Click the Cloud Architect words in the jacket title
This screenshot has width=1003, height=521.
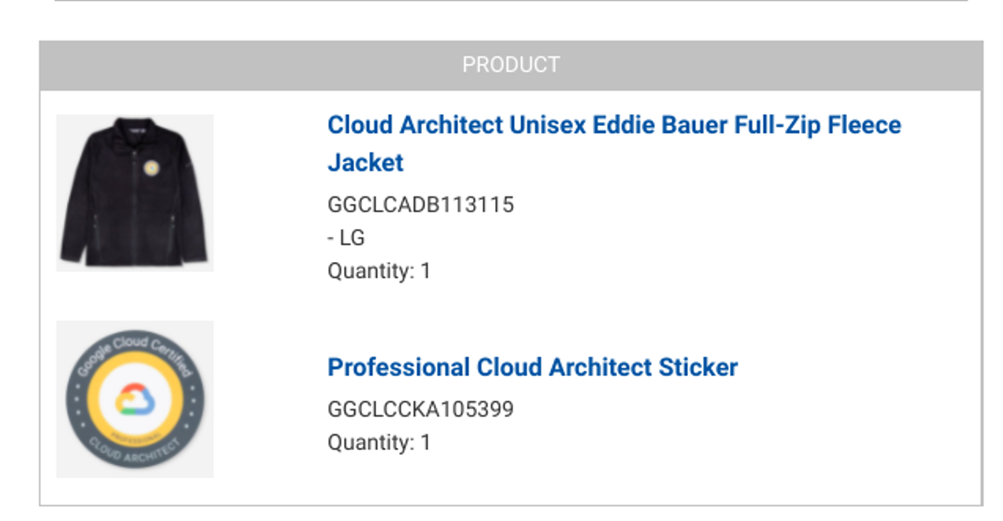click(415, 125)
